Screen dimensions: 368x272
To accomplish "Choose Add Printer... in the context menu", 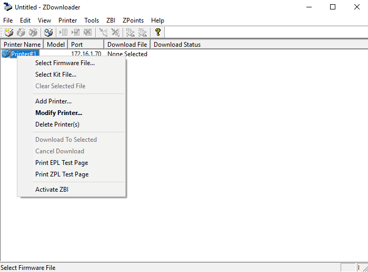I will [53, 101].
